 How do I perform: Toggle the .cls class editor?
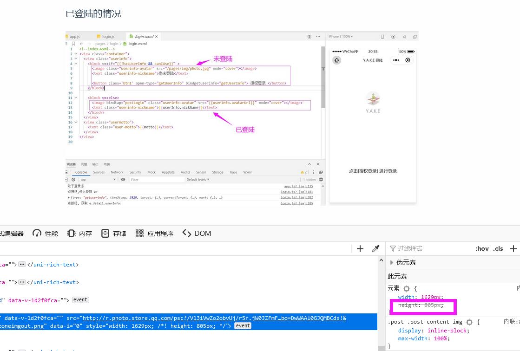(x=498, y=248)
